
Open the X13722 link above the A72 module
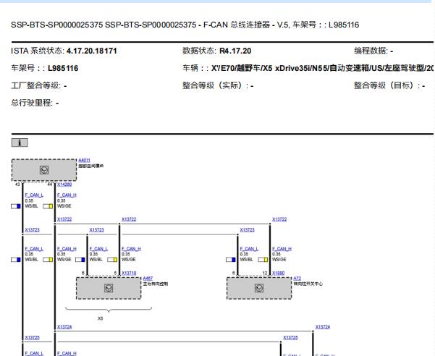279,219
